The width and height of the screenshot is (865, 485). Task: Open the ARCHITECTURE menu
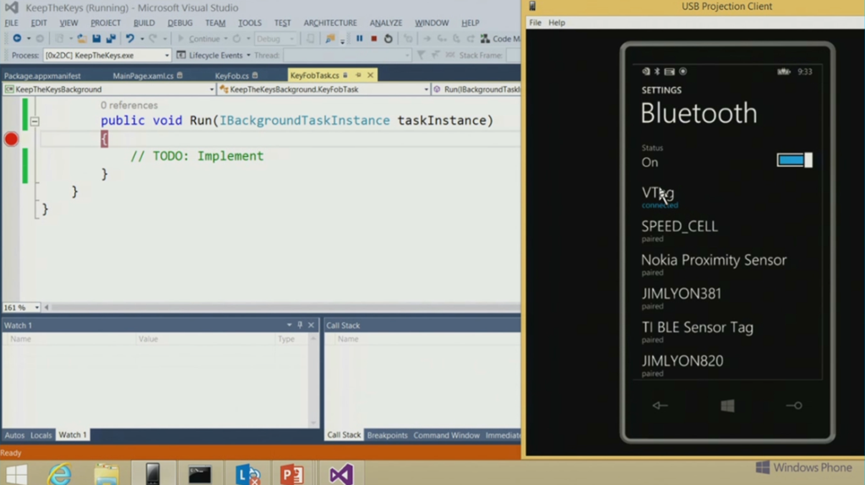click(x=330, y=23)
